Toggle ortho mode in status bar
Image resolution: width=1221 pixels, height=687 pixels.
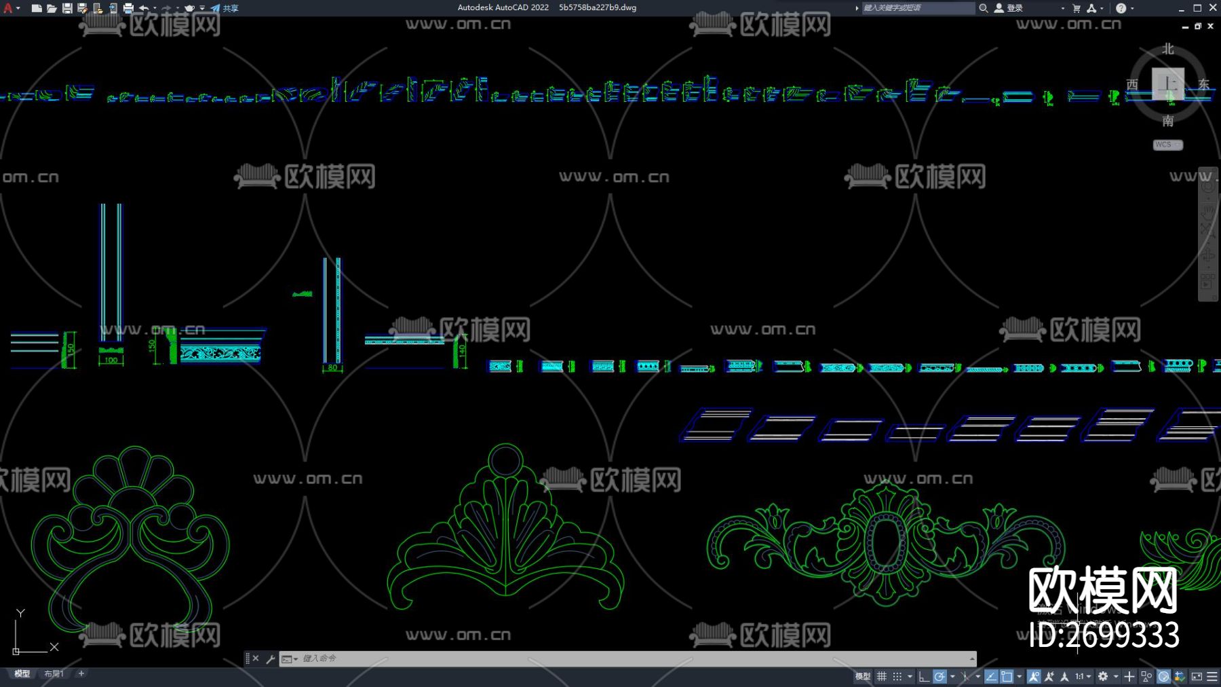[x=924, y=676]
